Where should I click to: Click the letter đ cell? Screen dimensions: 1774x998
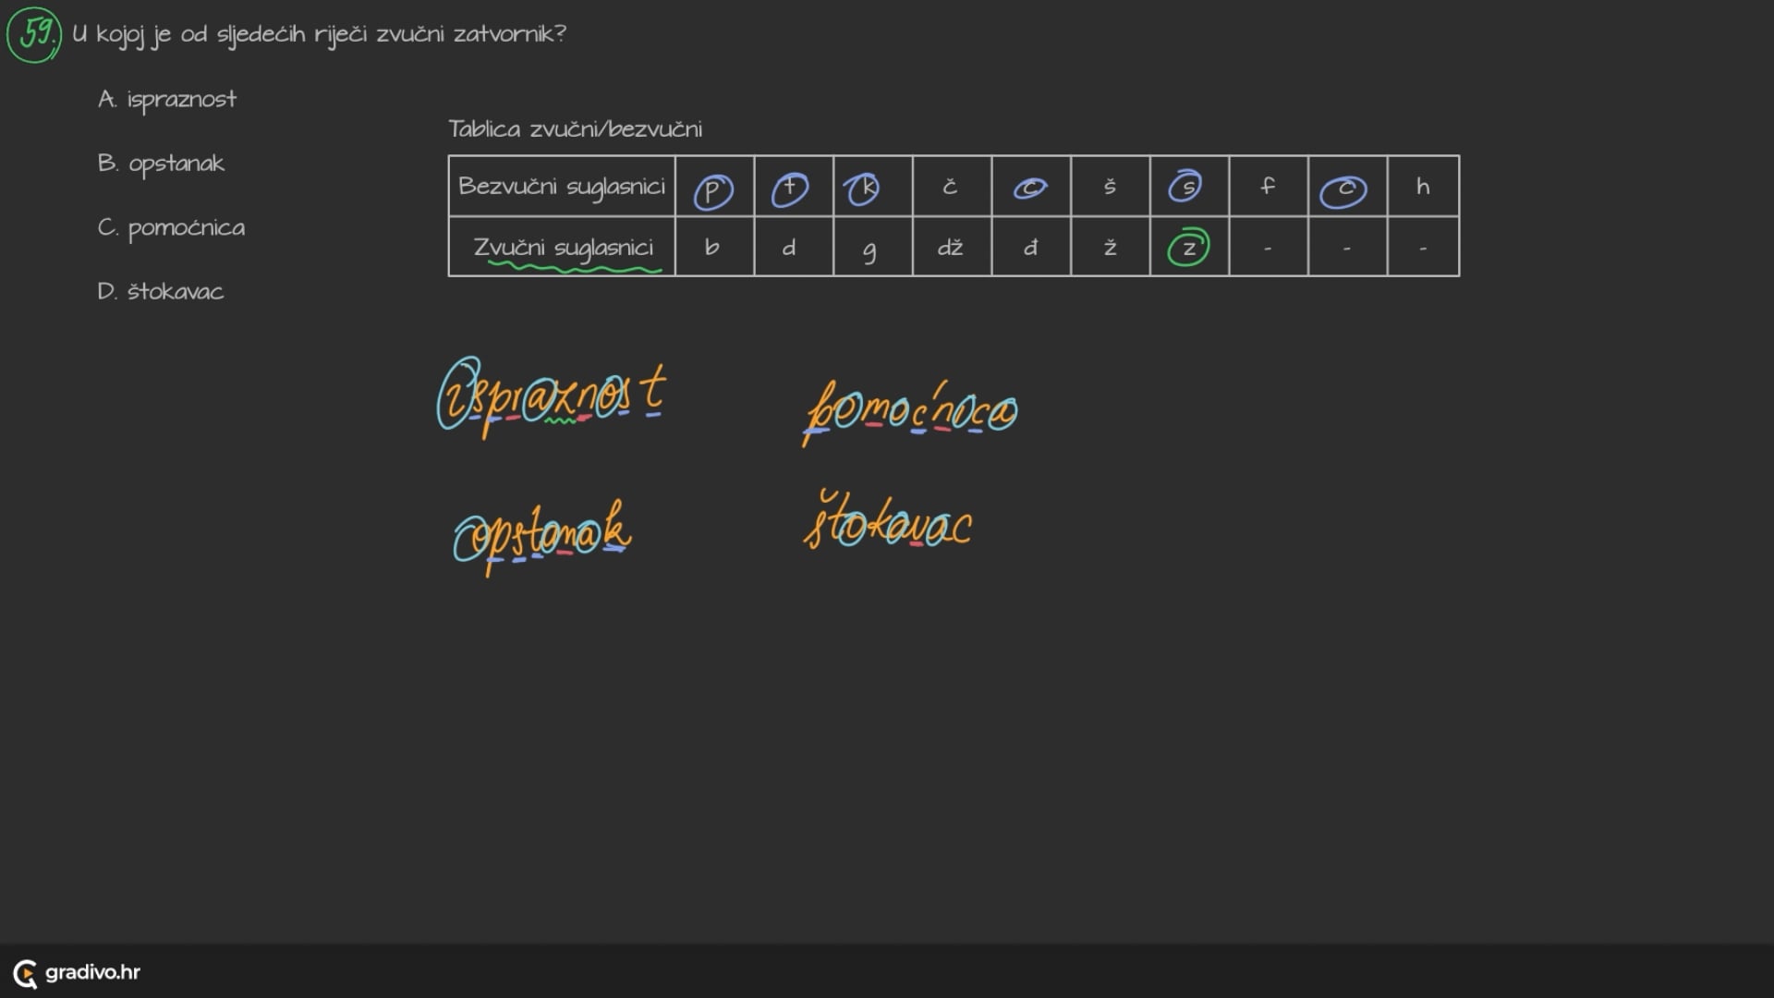(1031, 247)
